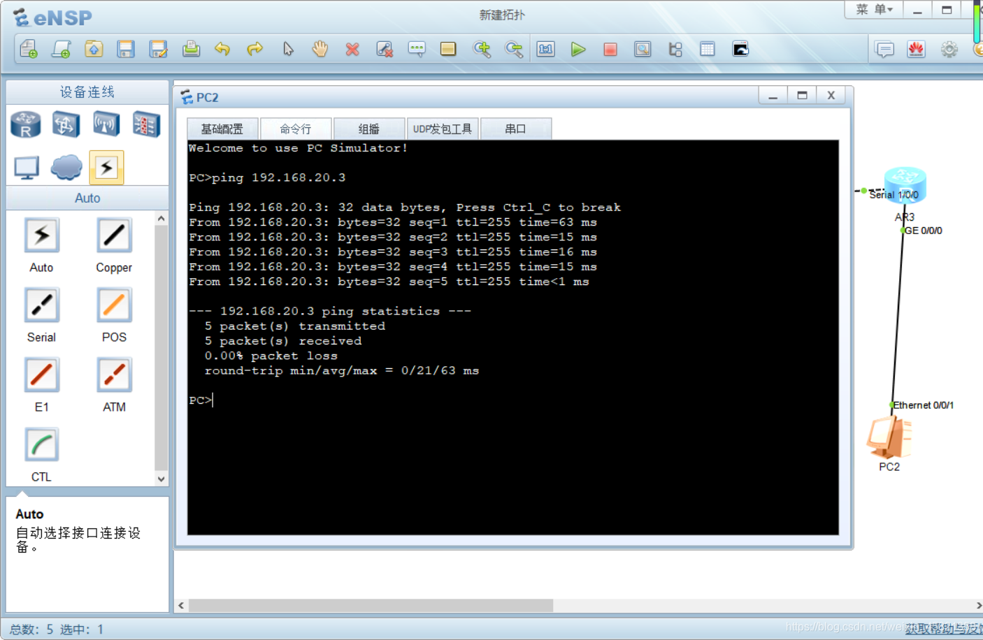Click the 'ping 192.168.20.3' command text
The width and height of the screenshot is (983, 640).
pyautogui.click(x=279, y=177)
